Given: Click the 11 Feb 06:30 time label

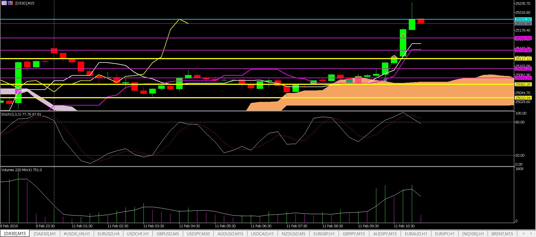Looking at the screenshot, I should [x=261, y=226].
